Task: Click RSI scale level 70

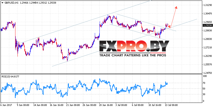Action: point(204,83)
